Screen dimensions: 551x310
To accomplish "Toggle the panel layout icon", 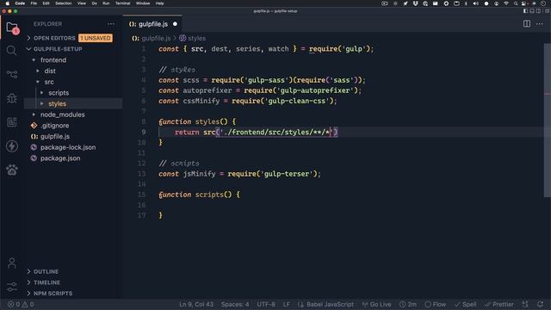I will (x=532, y=11).
